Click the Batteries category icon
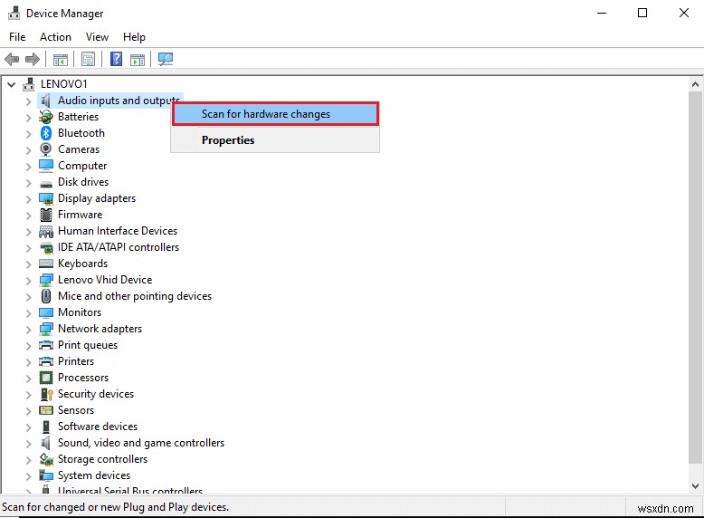The image size is (704, 518). [46, 117]
